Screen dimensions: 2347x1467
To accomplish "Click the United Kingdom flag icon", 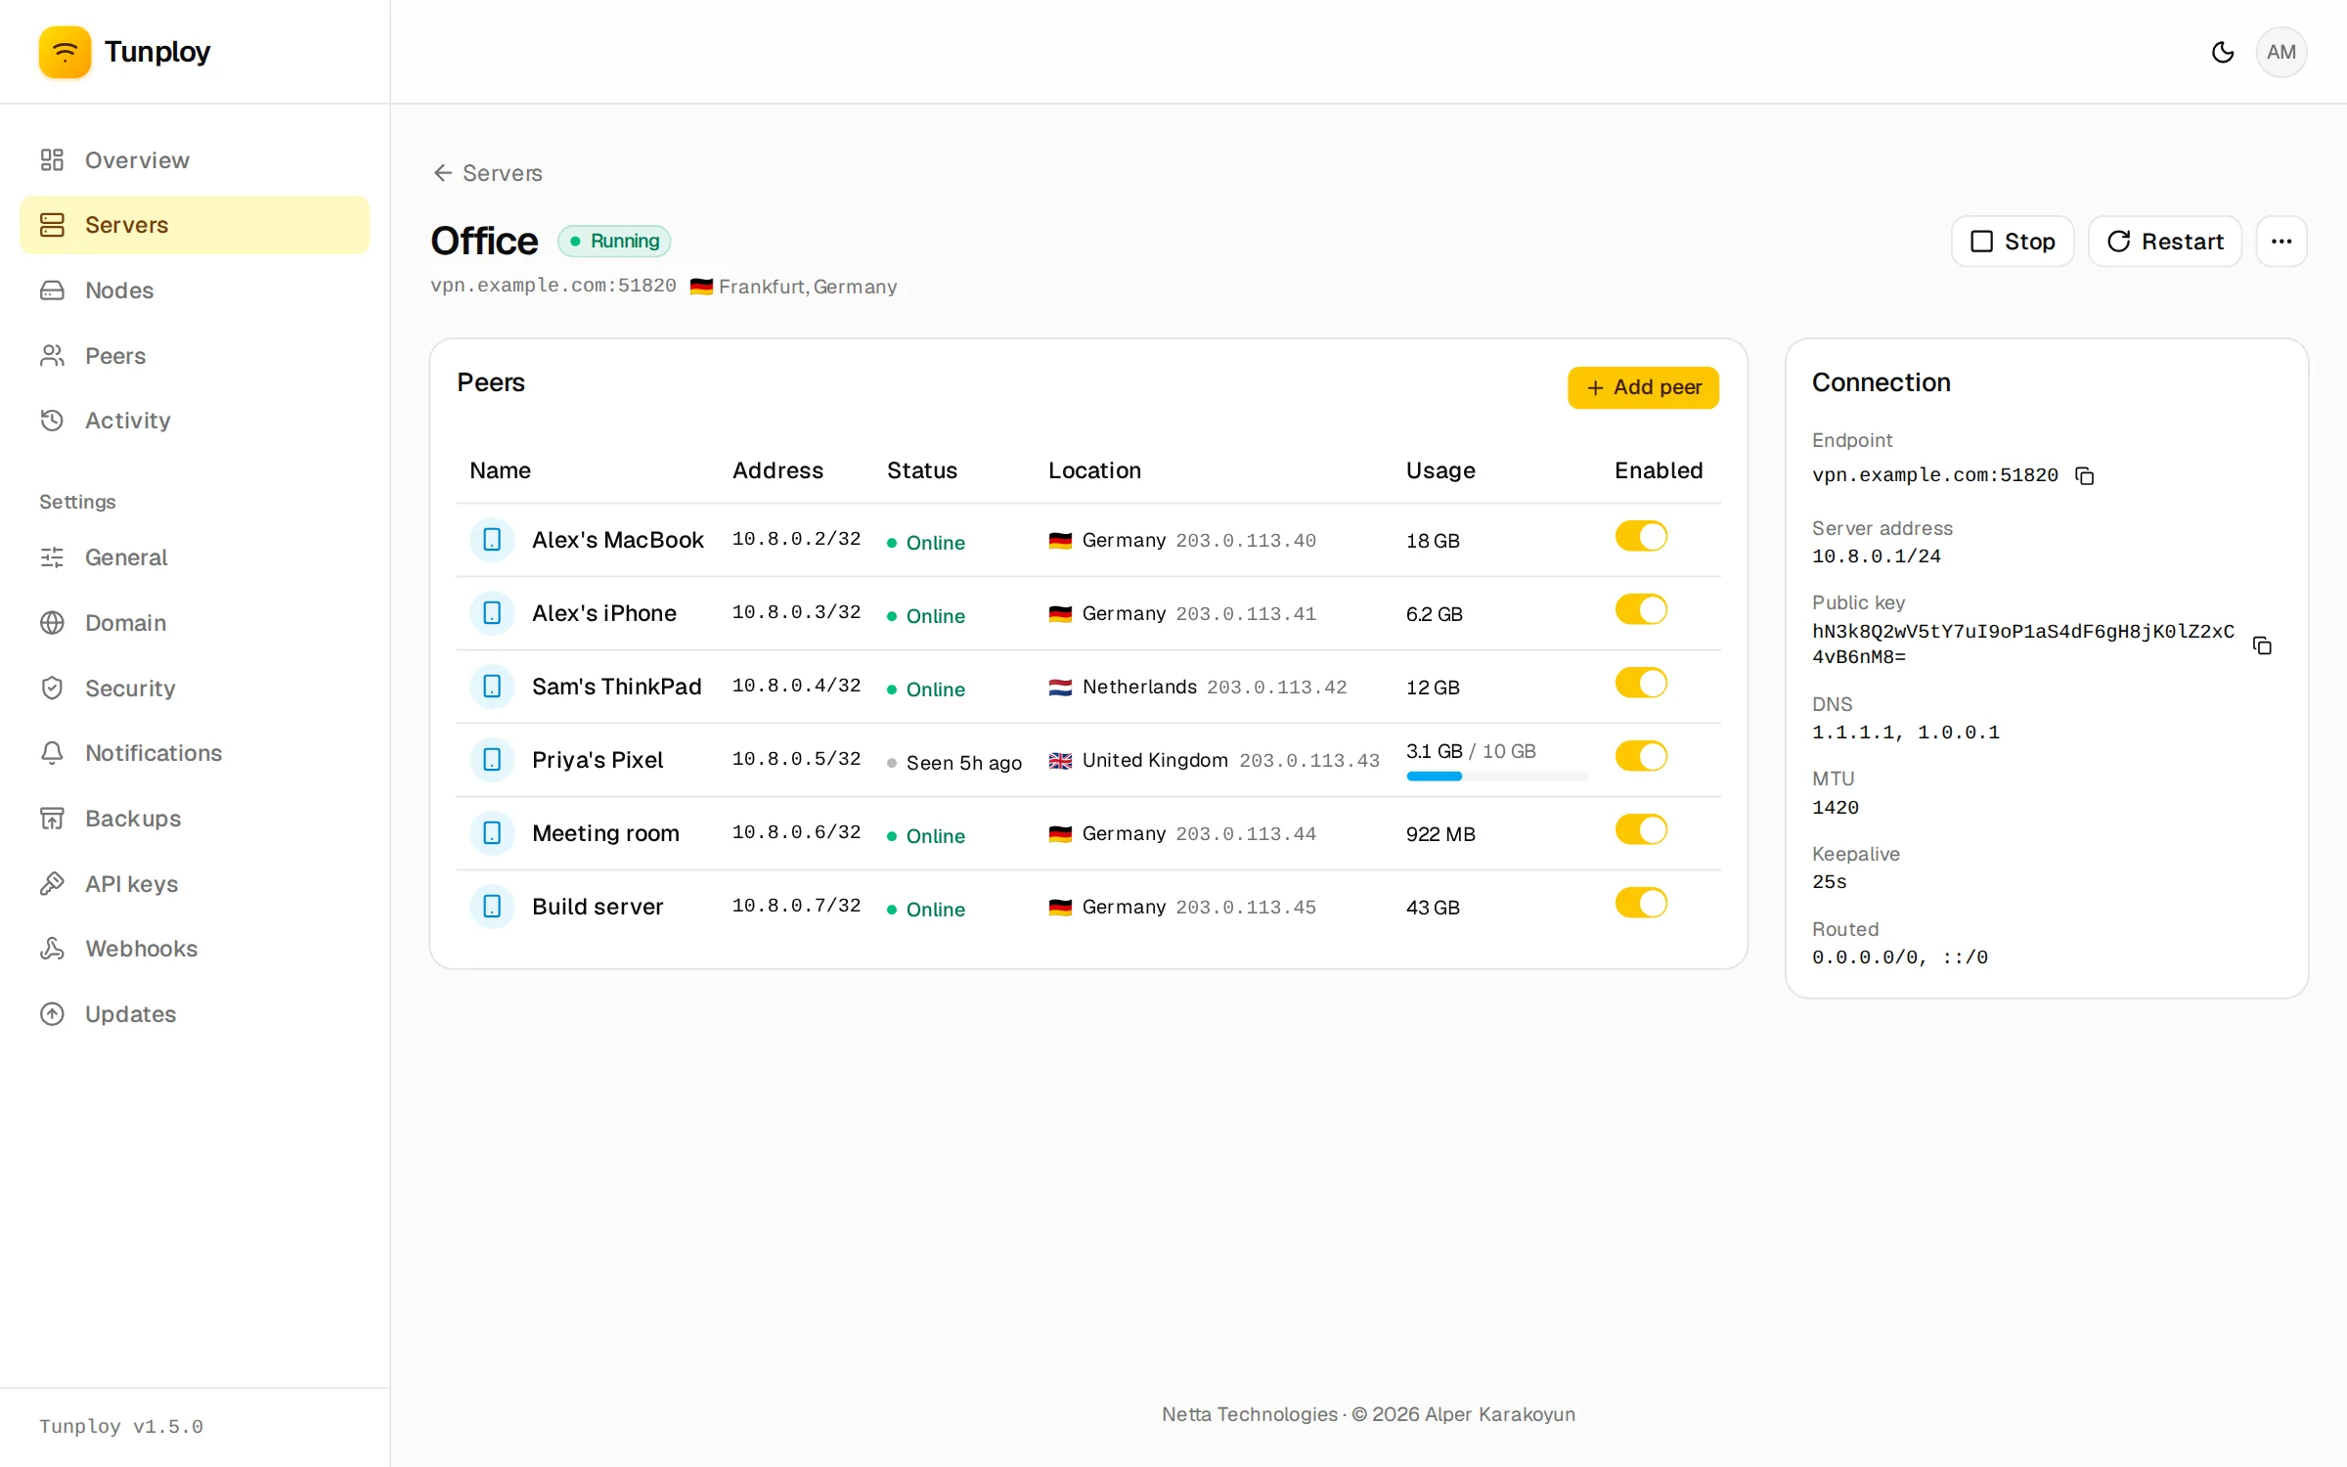I will pos(1060,761).
